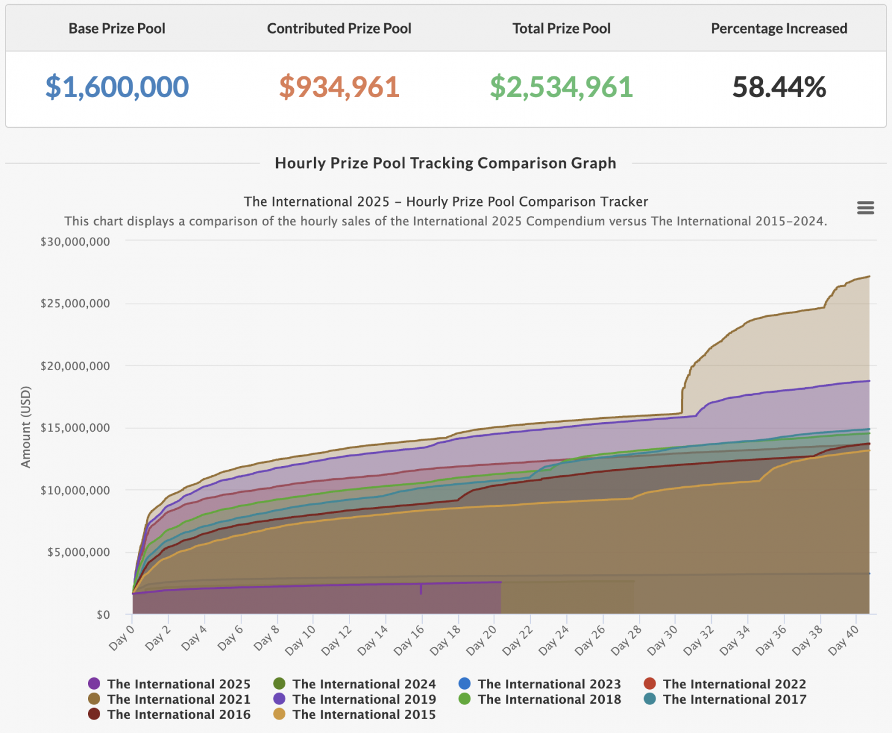This screenshot has height=733, width=892.
Task: Select the $1,600,000 base prize value
Action: point(117,87)
